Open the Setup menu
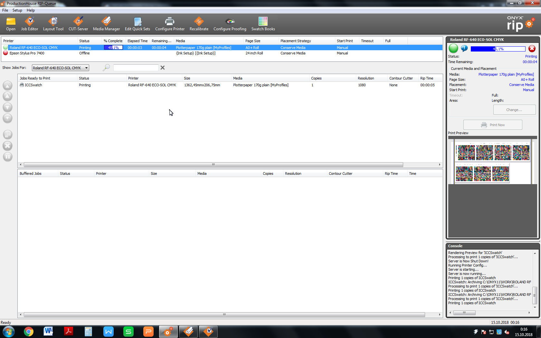Image resolution: width=541 pixels, height=338 pixels. coord(17,10)
